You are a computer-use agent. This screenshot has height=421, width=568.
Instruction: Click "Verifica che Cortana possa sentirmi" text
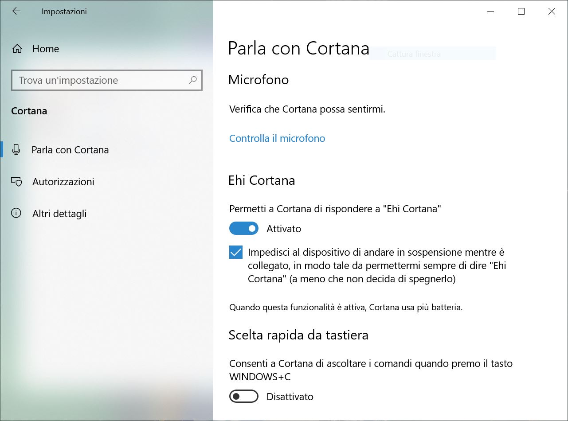point(307,109)
